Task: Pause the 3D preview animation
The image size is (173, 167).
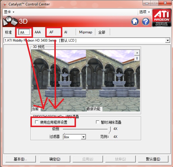Action: tap(137, 58)
